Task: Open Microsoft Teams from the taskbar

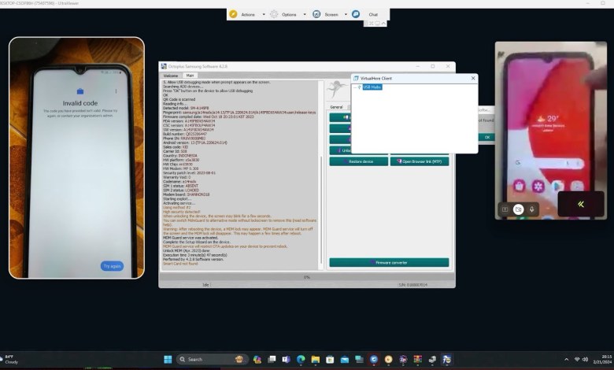Action: pyautogui.click(x=286, y=359)
